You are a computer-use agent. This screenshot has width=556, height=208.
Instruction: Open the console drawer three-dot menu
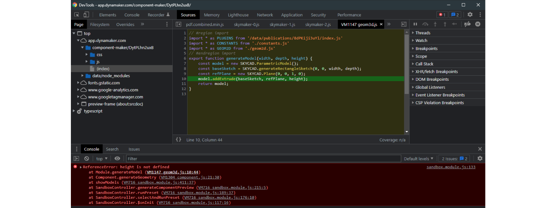[x=77, y=149]
